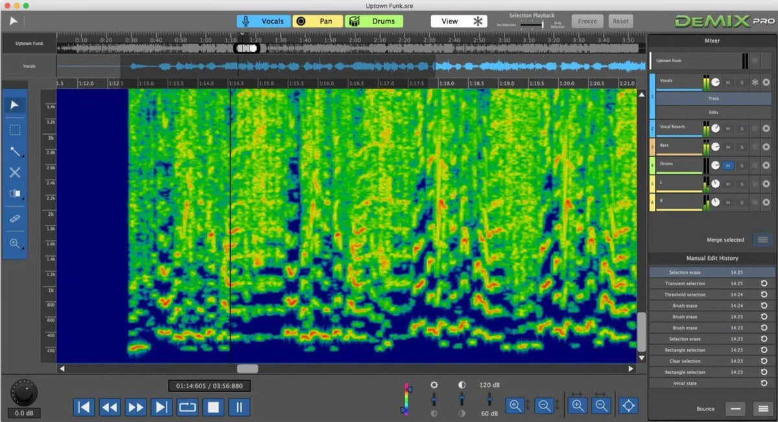Click the fit-to-view crosshair icon
The height and width of the screenshot is (422, 778).
point(628,405)
